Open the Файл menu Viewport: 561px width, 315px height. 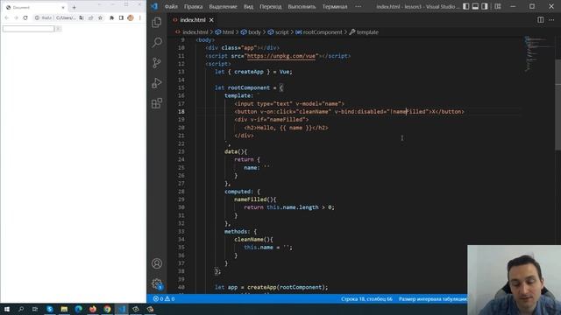click(x=171, y=6)
